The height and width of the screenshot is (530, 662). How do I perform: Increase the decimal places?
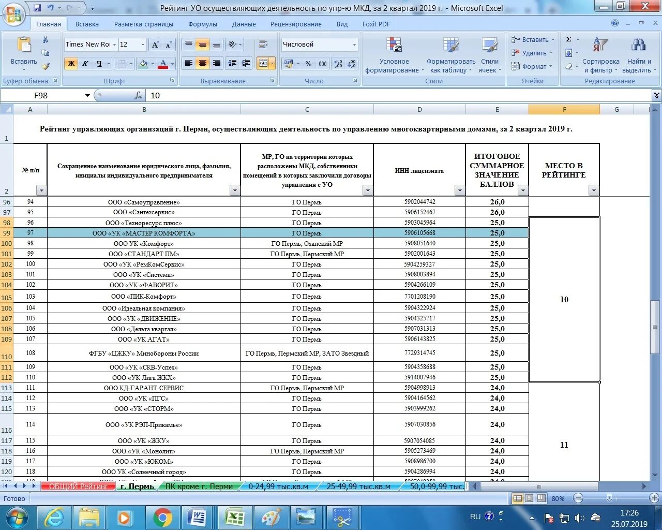(338, 64)
